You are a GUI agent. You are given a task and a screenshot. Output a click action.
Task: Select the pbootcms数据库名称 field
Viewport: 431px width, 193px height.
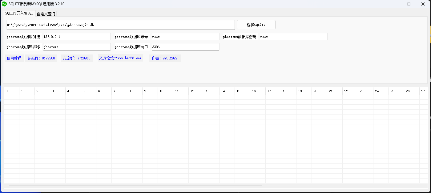[76, 46]
